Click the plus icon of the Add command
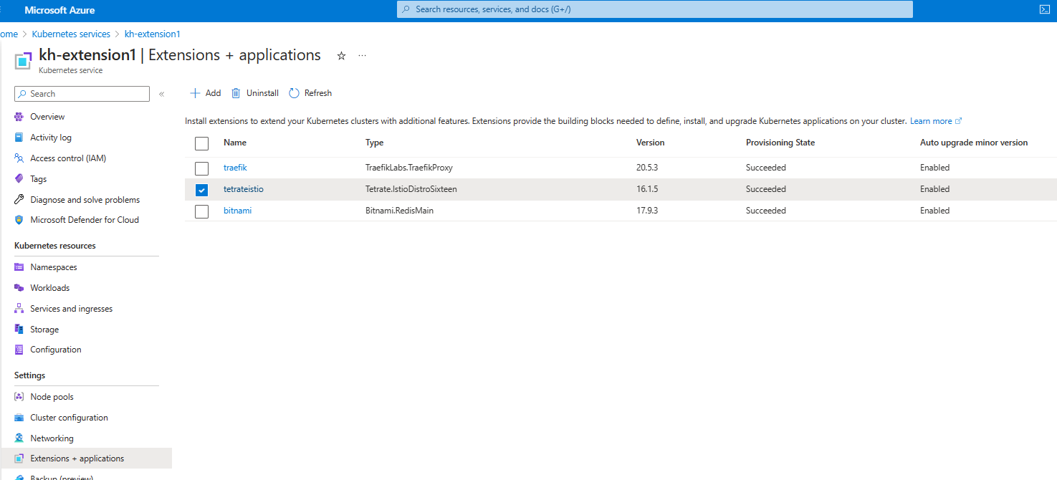 coord(194,93)
